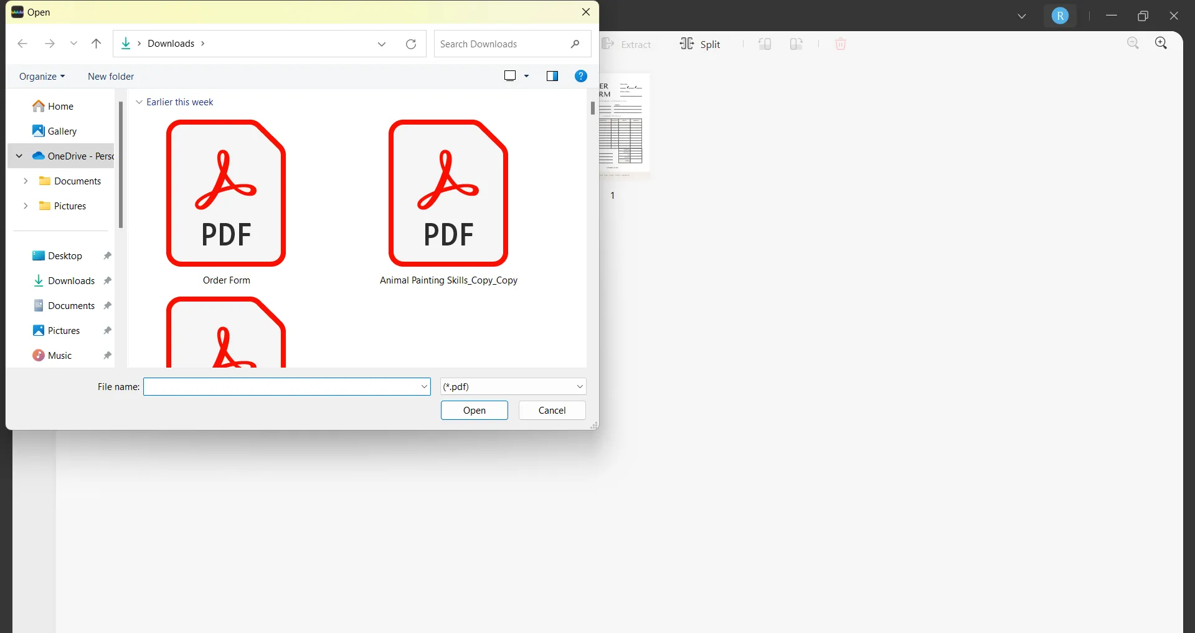This screenshot has height=633, width=1195.
Task: Click the delete trash icon in toolbar
Action: pos(841,44)
